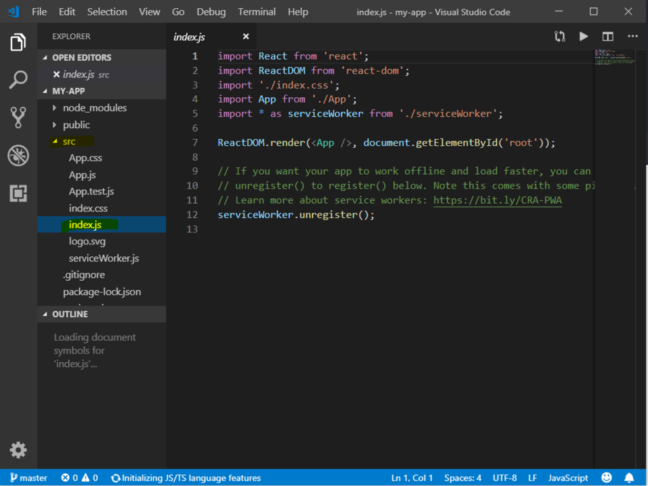Click the ReactDOM.render code line
Viewport: 648px width, 486px height.
click(x=386, y=142)
